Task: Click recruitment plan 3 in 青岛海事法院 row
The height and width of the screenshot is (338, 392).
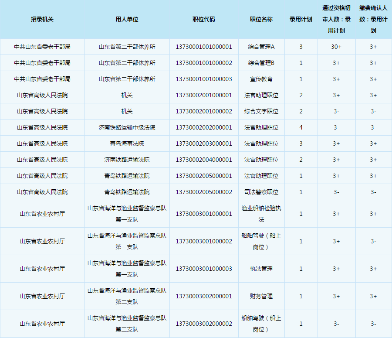Action: pos(301,144)
